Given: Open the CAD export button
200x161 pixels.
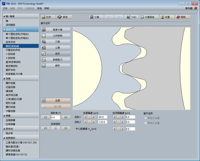Looking at the screenshot, I should pyautogui.click(x=131, y=17).
